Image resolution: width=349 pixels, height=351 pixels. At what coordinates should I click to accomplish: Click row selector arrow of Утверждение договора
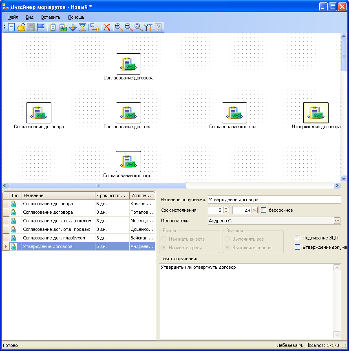point(6,246)
